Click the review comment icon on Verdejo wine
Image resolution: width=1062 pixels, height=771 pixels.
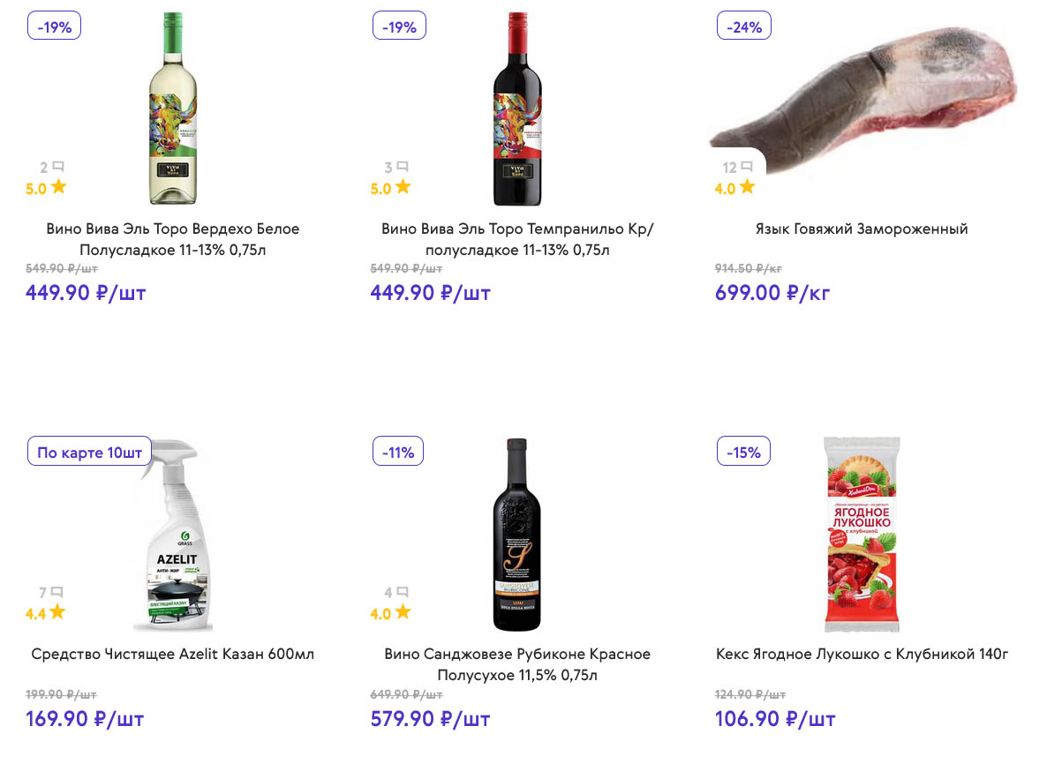58,167
